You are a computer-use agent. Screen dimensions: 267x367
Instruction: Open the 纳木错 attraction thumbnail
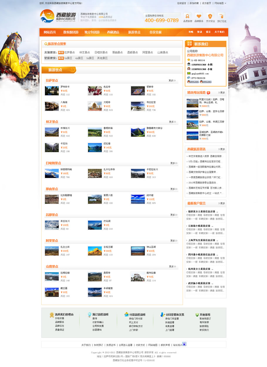click(x=138, y=199)
